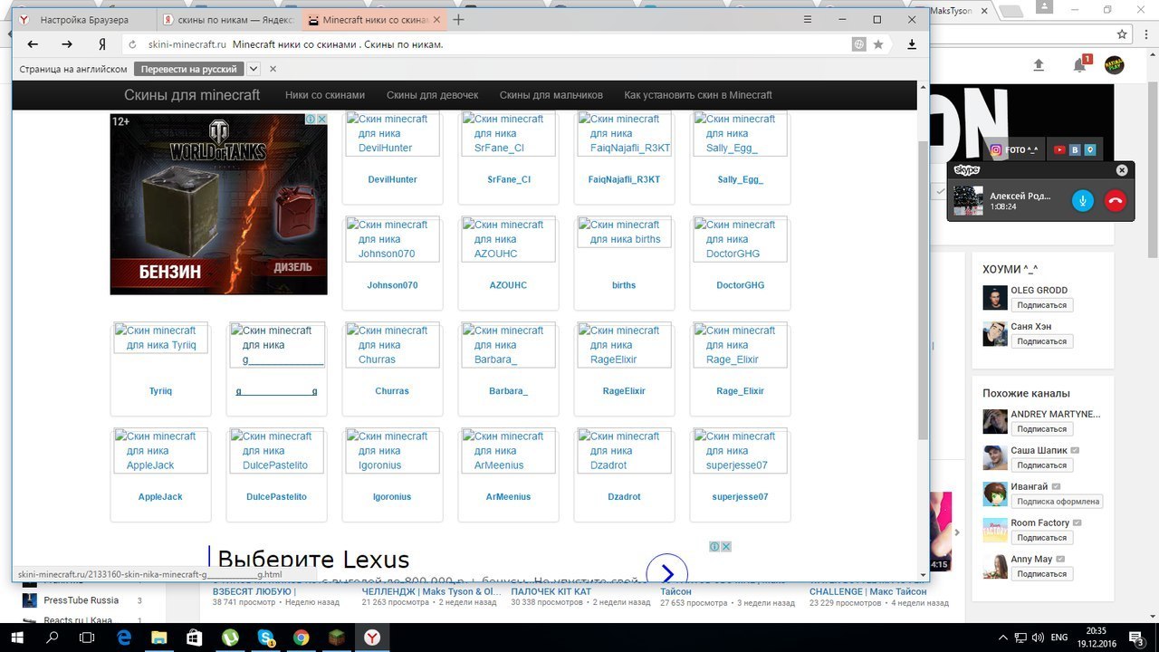Hang up the Skype call
This screenshot has width=1159, height=652.
[x=1116, y=201]
